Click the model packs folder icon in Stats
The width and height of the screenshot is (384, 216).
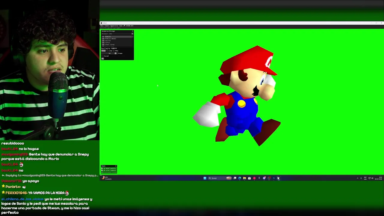(x=102, y=168)
